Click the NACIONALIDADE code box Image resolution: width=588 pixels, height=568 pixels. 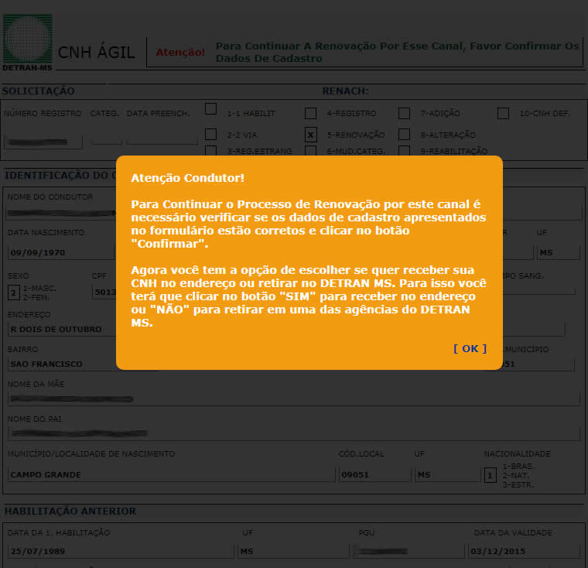click(x=490, y=476)
